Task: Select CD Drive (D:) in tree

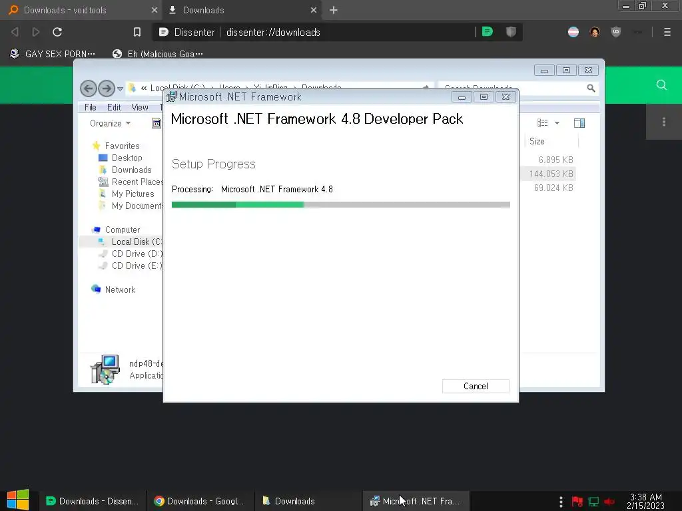Action: click(x=131, y=254)
